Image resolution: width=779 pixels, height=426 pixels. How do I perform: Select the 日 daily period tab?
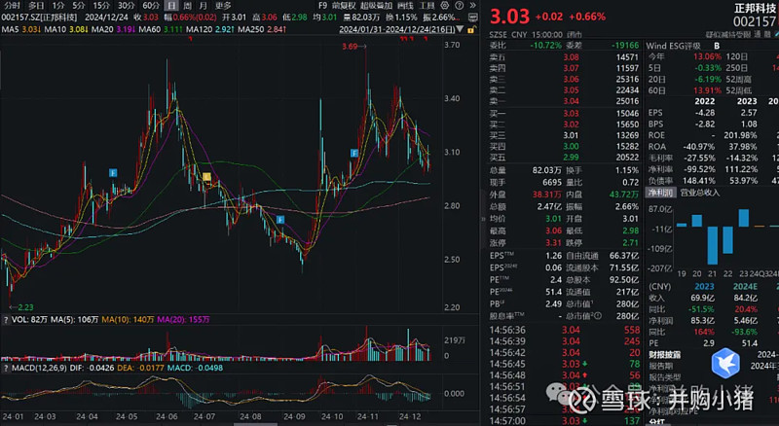(171, 6)
